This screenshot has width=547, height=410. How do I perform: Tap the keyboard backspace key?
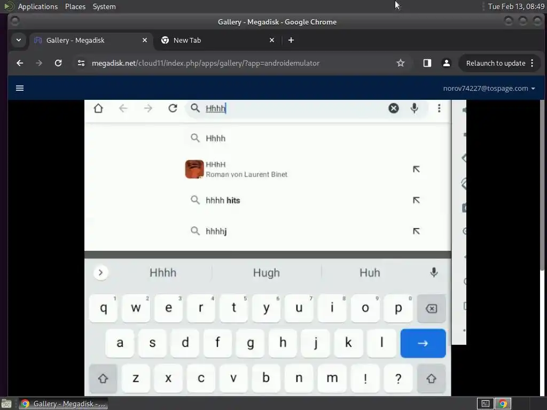coord(431,309)
